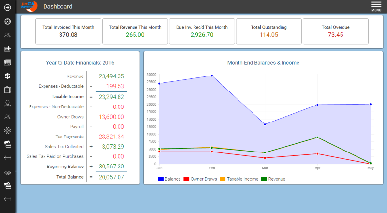Click the new invoice plus icon
387x213 pixels.
tap(7, 49)
